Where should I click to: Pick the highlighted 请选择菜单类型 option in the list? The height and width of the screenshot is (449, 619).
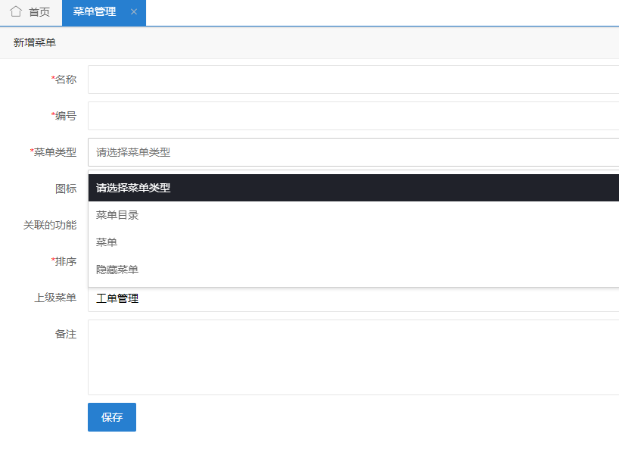(353, 188)
